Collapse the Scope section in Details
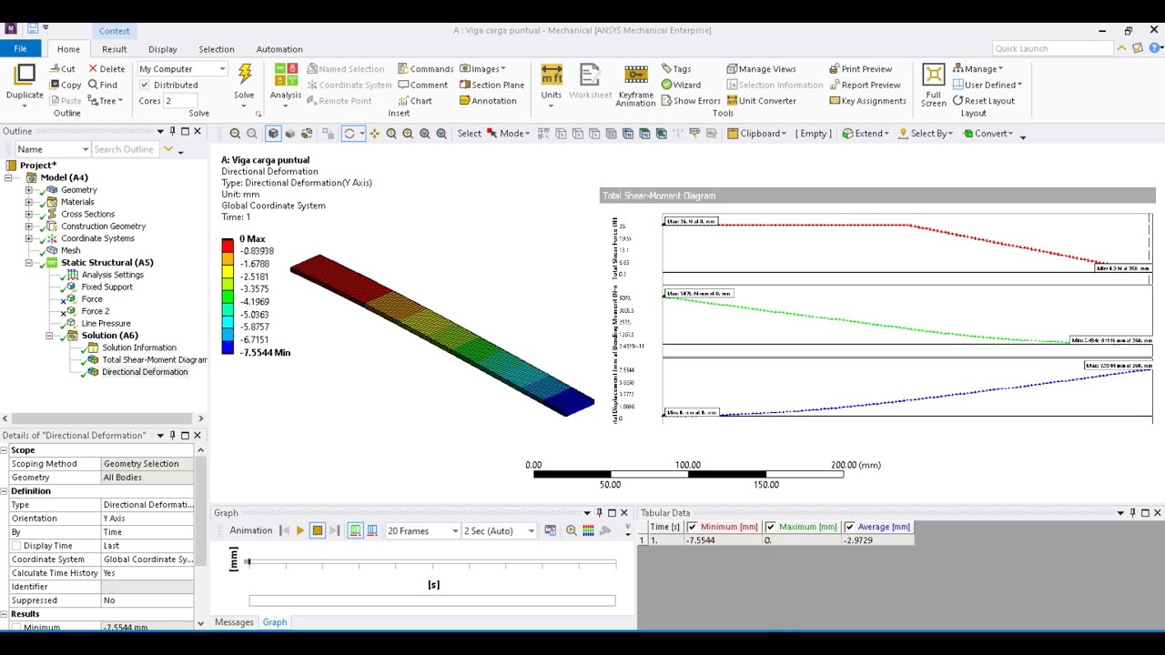 [5, 450]
